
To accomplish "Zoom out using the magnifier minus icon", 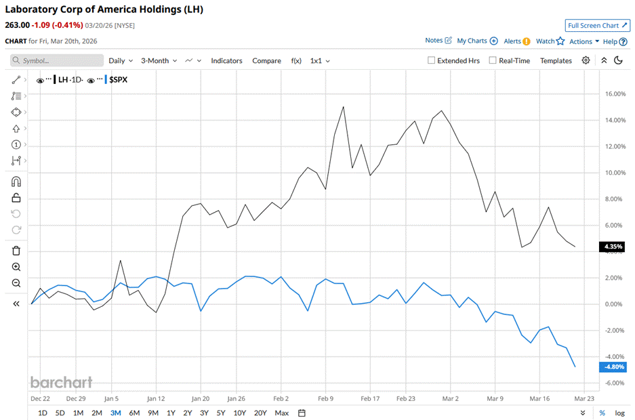I will coord(16,283).
